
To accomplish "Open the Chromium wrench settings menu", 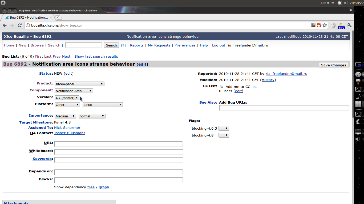I will pyautogui.click(x=349, y=25).
